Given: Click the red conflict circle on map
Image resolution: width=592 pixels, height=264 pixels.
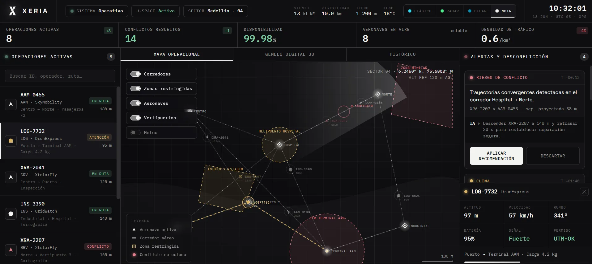Looking at the screenshot, I should (344, 112).
